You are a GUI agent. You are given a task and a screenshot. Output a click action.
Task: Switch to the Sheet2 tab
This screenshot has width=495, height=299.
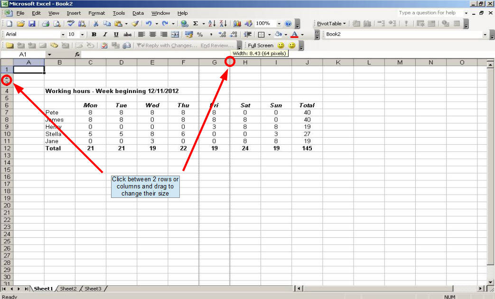click(68, 289)
